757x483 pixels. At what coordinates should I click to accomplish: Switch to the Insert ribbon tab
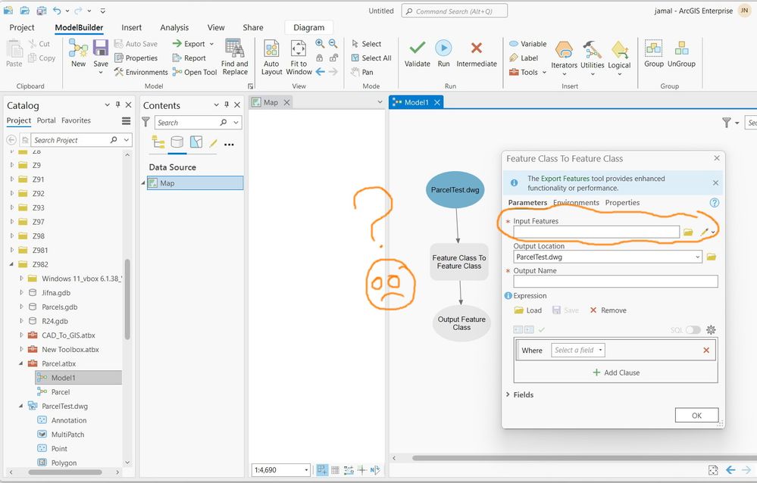pos(131,27)
